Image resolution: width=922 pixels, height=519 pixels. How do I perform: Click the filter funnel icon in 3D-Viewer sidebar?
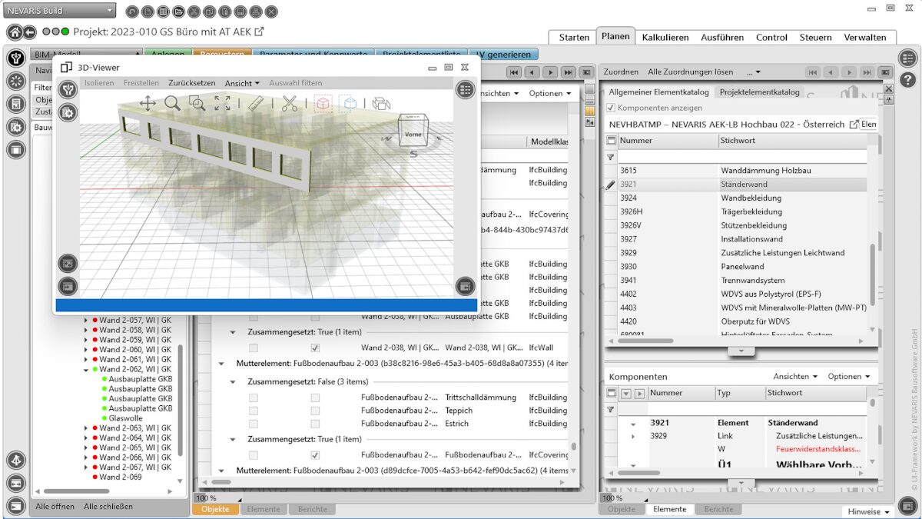point(68,90)
